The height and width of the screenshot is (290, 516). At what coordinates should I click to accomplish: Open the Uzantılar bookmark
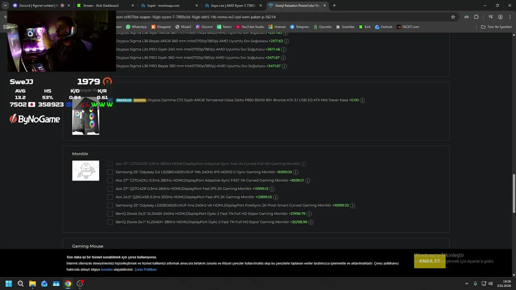point(345,27)
